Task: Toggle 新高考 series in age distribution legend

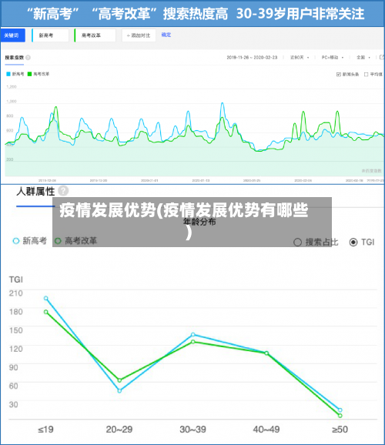Action: click(x=29, y=241)
